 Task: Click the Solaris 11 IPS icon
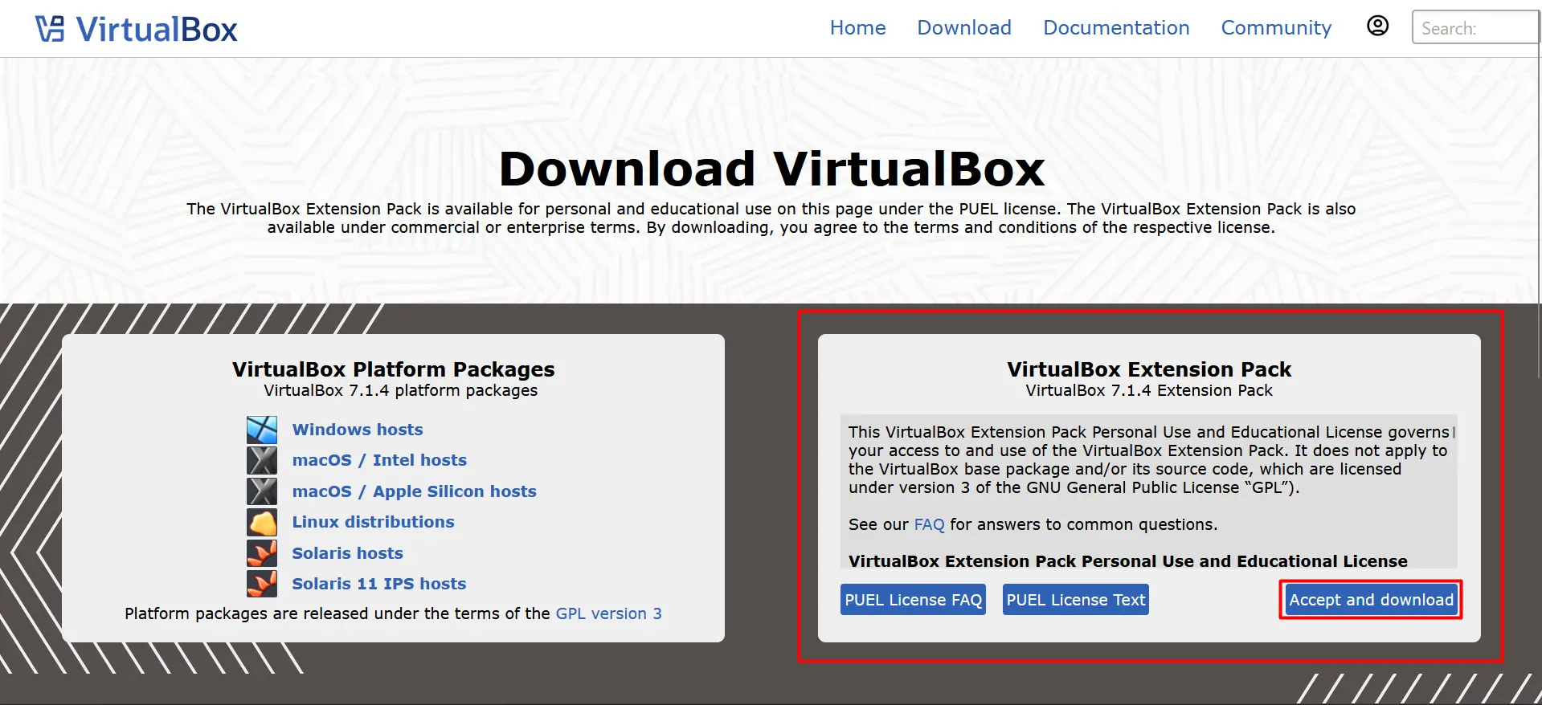[262, 584]
